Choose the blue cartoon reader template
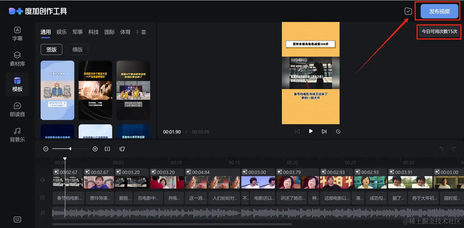This screenshot has width=464, height=228. pyautogui.click(x=57, y=90)
